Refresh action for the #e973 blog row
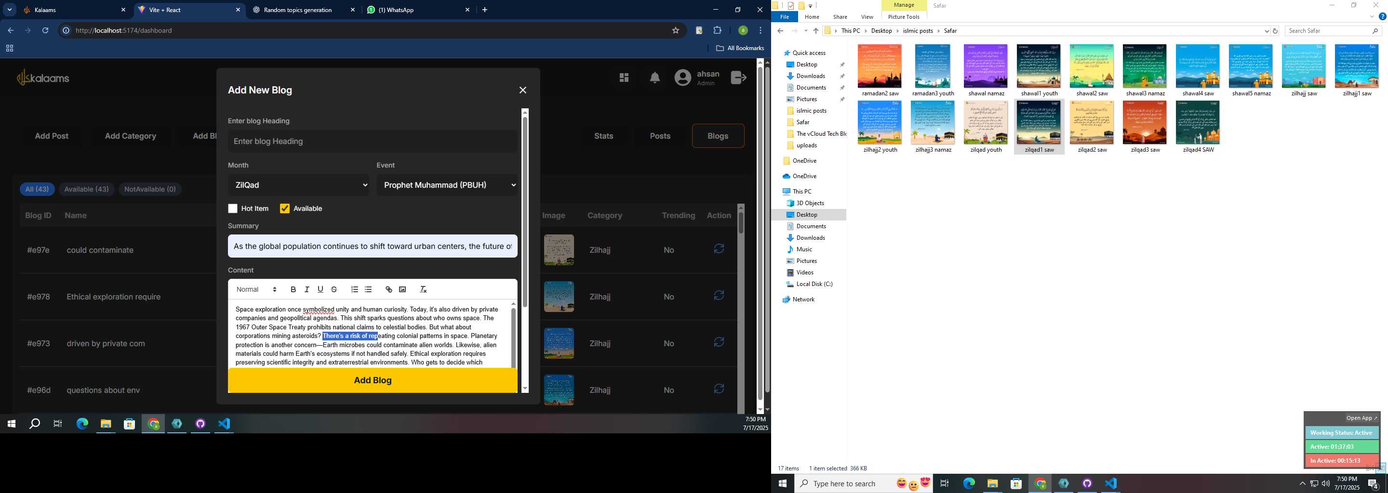This screenshot has height=493, width=1388. coord(719,342)
